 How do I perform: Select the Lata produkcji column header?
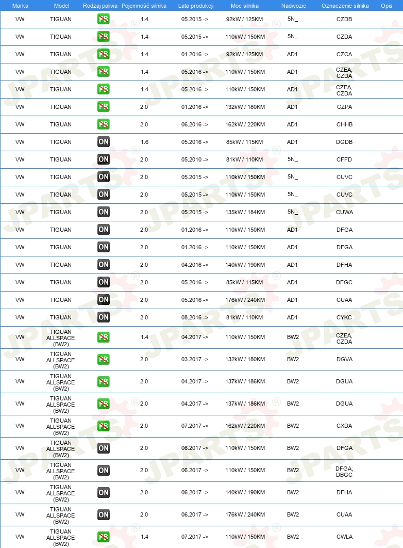196,6
